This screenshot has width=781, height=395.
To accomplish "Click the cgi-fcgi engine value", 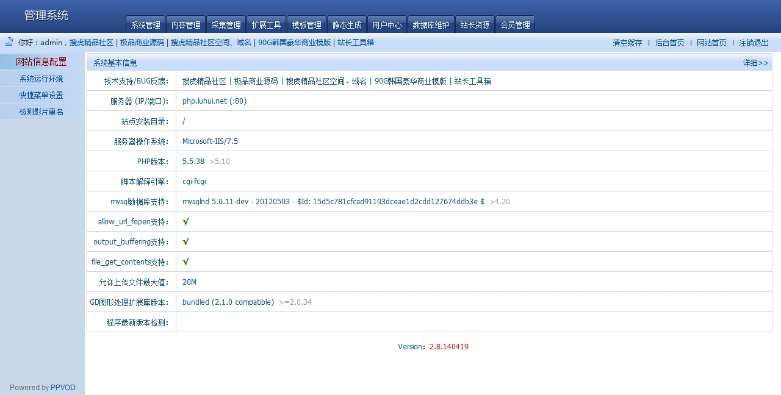I will coord(195,182).
